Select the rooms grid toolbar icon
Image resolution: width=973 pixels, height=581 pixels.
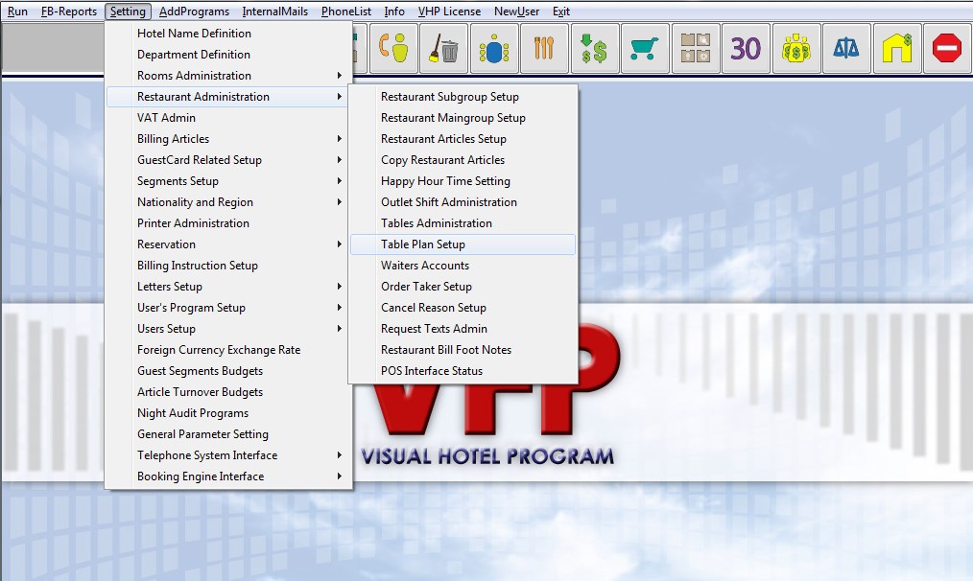695,46
